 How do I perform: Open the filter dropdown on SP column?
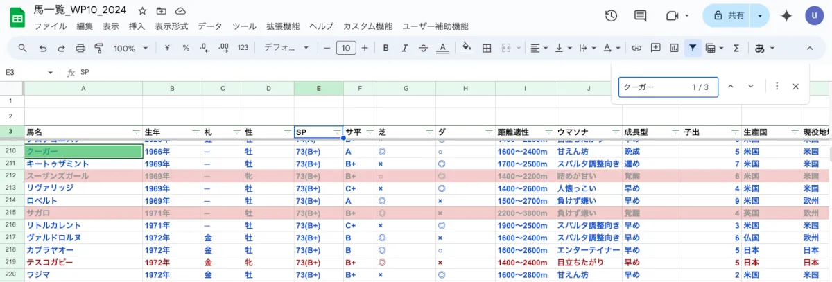pyautogui.click(x=337, y=132)
